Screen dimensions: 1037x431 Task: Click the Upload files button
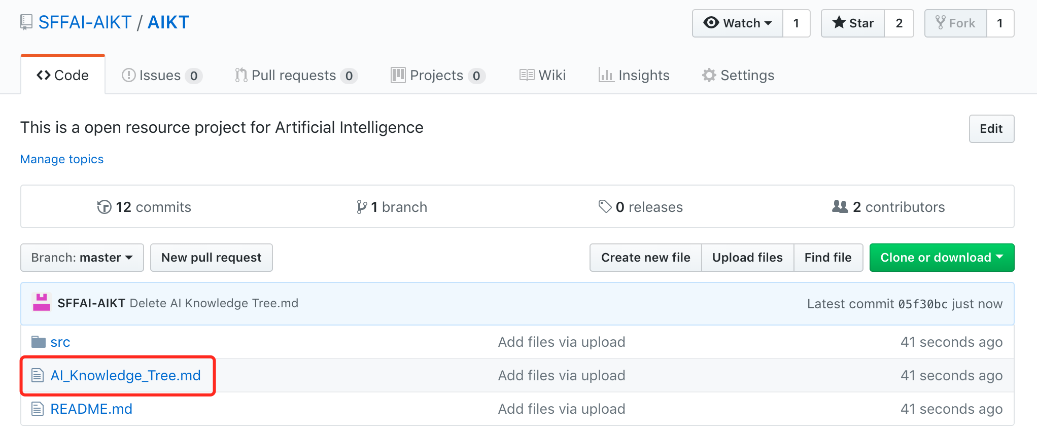pyautogui.click(x=747, y=258)
